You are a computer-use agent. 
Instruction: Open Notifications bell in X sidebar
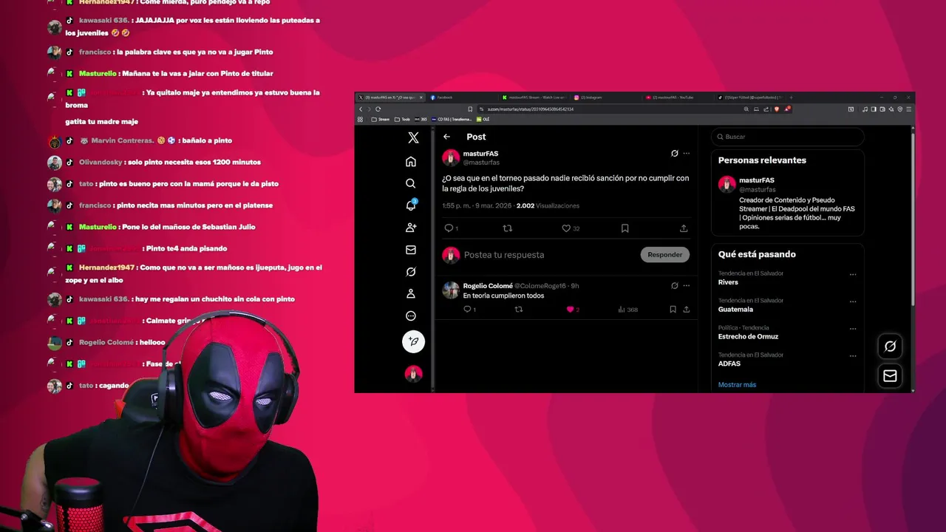pos(411,205)
